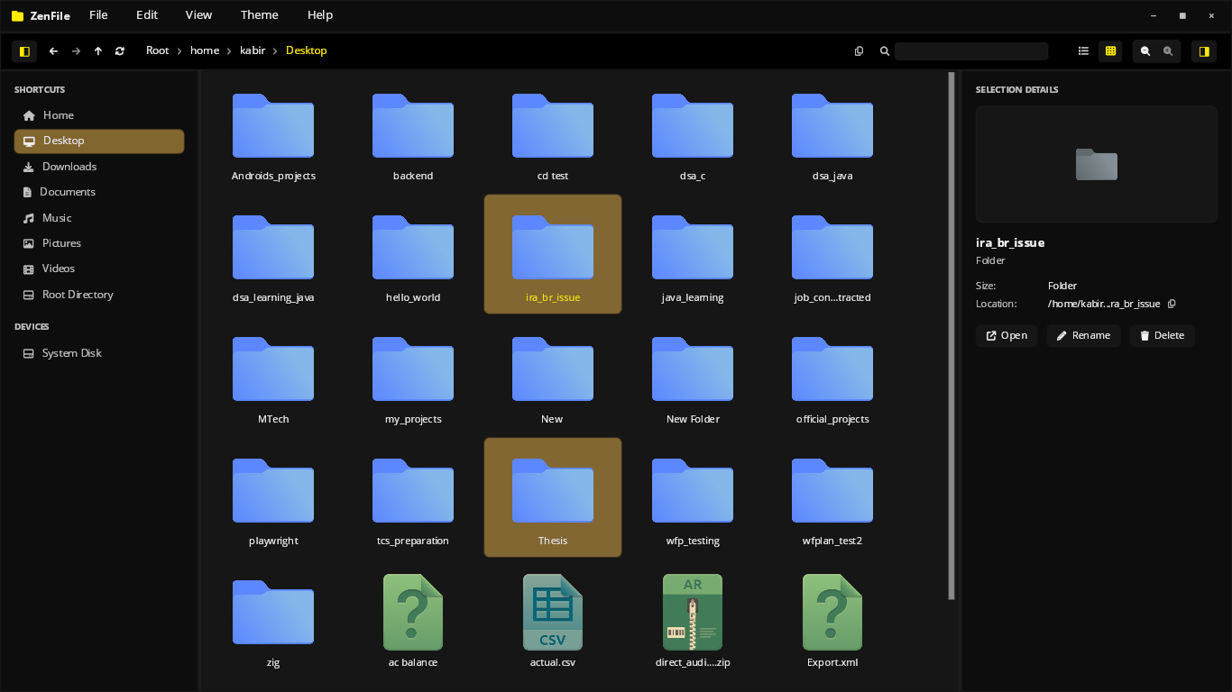Image resolution: width=1232 pixels, height=692 pixels.
Task: Select the playwright folder
Action: pyautogui.click(x=273, y=498)
